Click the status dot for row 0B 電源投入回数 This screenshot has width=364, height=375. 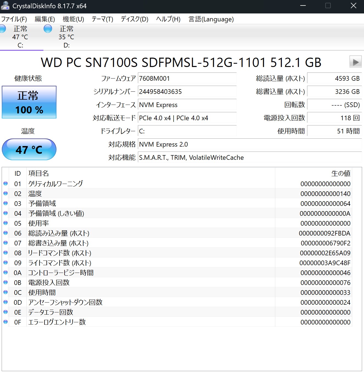[5, 282]
